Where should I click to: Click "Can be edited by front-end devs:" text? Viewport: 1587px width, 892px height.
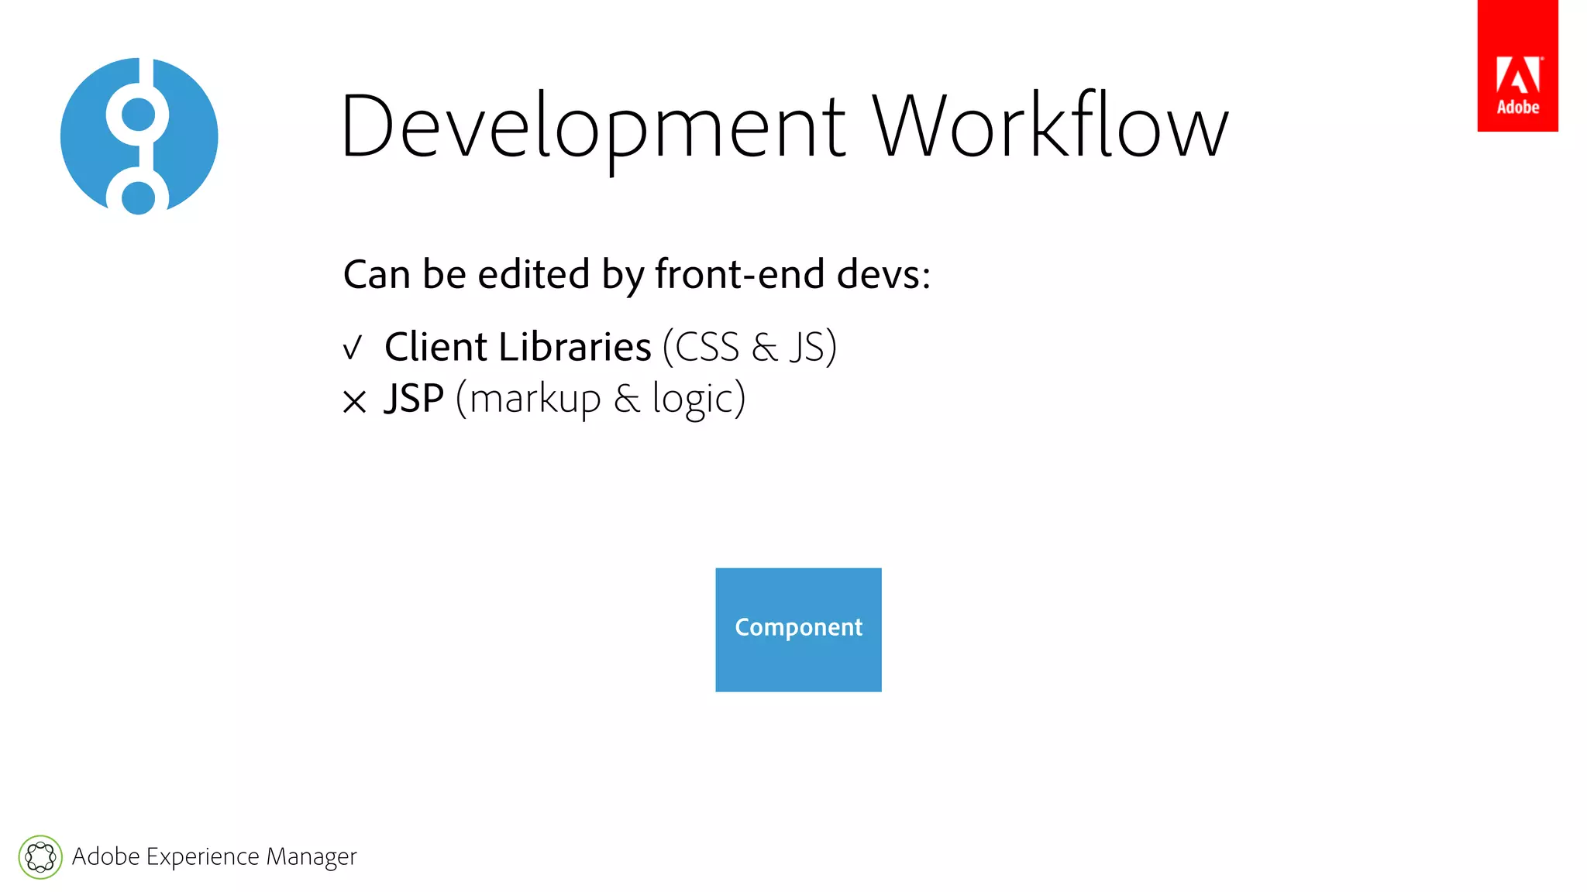[637, 275]
